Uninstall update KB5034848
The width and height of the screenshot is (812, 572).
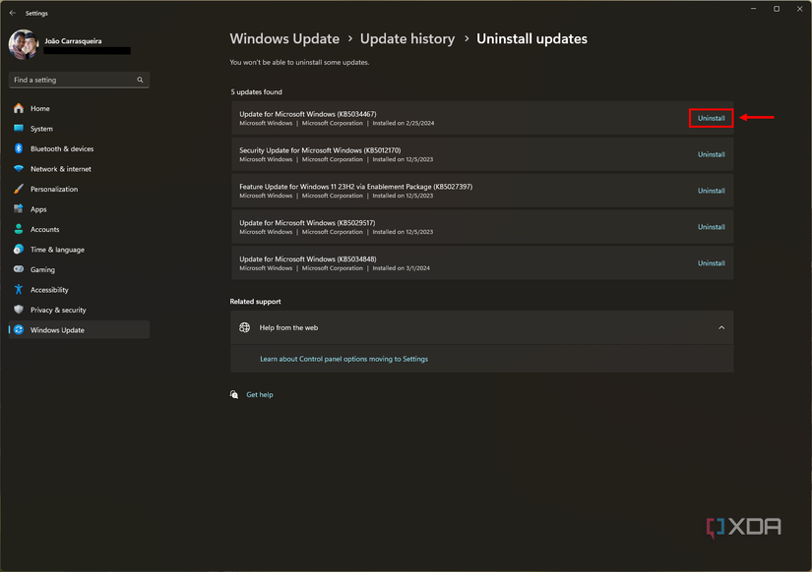(x=711, y=262)
